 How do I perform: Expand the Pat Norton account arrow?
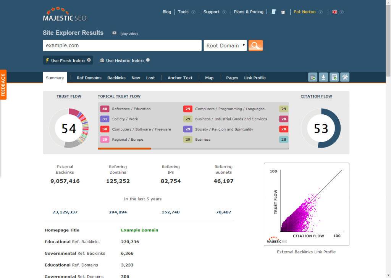tap(321, 12)
